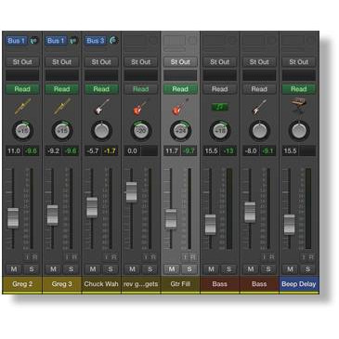The height and width of the screenshot is (339, 339).
Task: Select the keyboard icon on Beep Delay
Action: pyautogui.click(x=298, y=104)
